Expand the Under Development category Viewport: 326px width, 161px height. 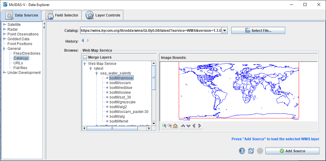(4, 73)
